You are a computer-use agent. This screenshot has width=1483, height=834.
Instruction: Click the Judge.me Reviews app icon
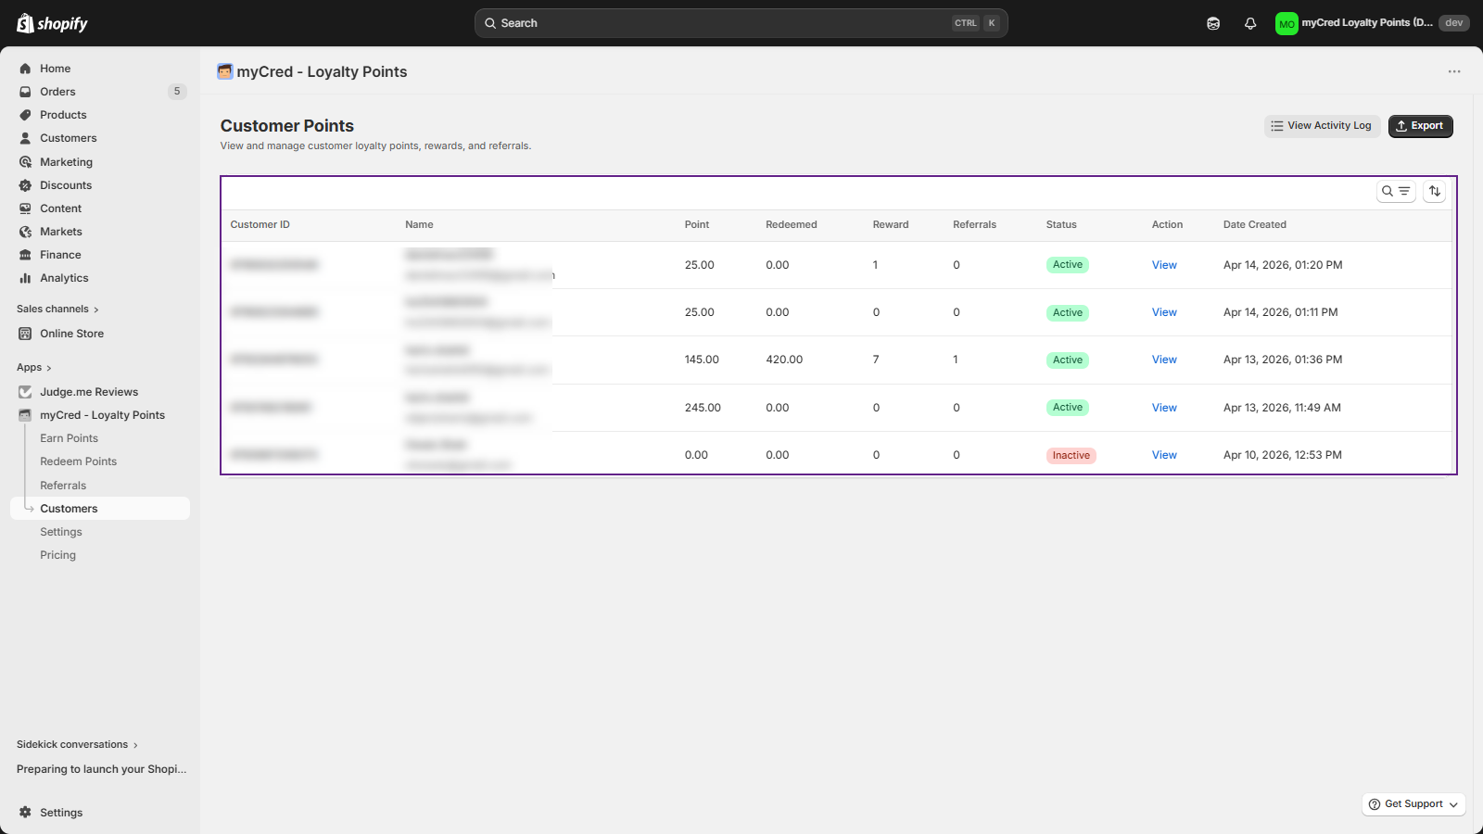[25, 392]
